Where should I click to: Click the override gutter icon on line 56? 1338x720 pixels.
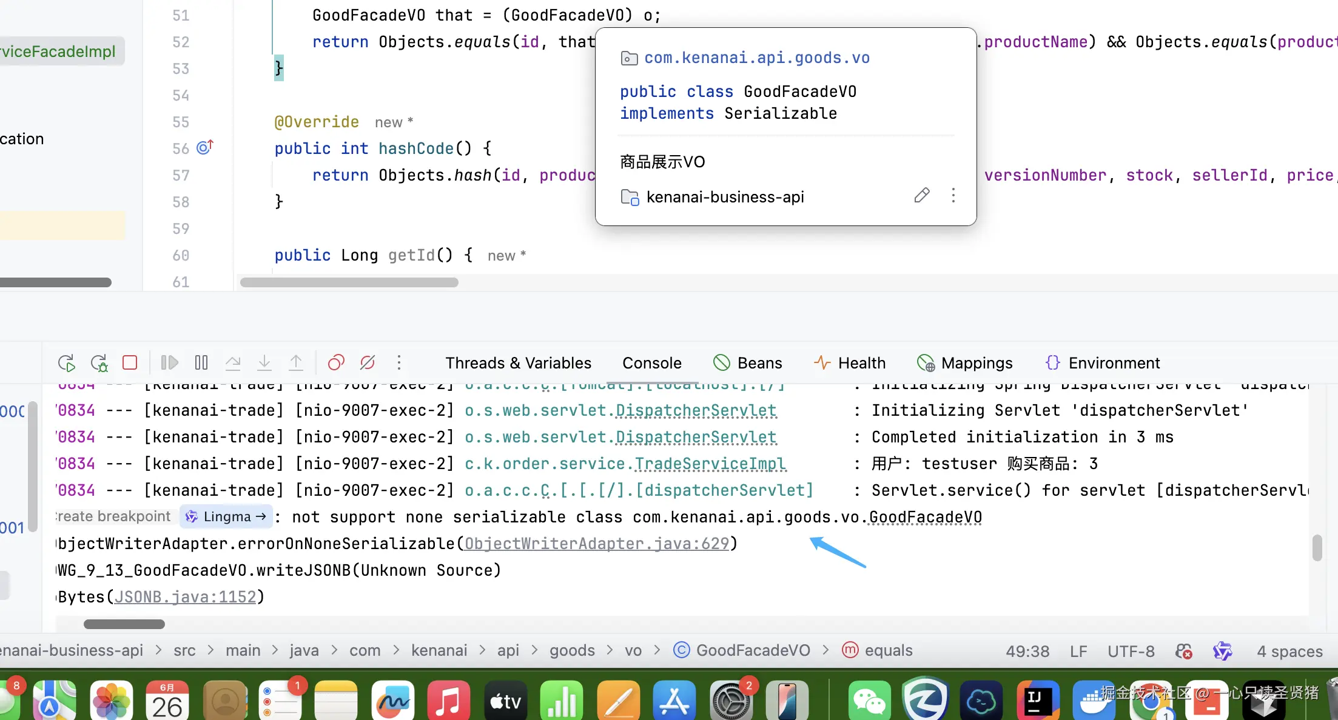pyautogui.click(x=205, y=147)
